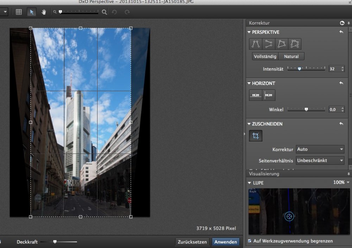The width and height of the screenshot is (352, 248).
Task: Click the Zurücksetzen button
Action: tap(192, 242)
